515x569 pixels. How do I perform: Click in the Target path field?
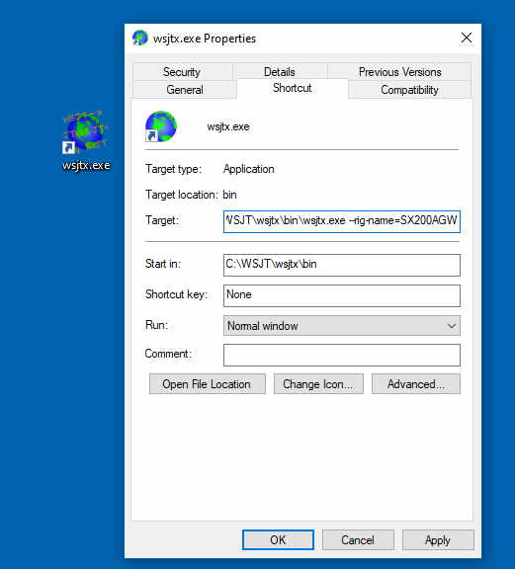tap(342, 221)
